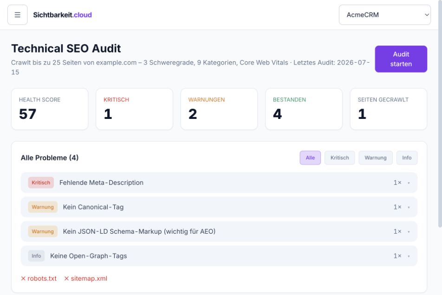Click the Alle Probleme (4) heading
The image size is (442, 295).
point(50,157)
